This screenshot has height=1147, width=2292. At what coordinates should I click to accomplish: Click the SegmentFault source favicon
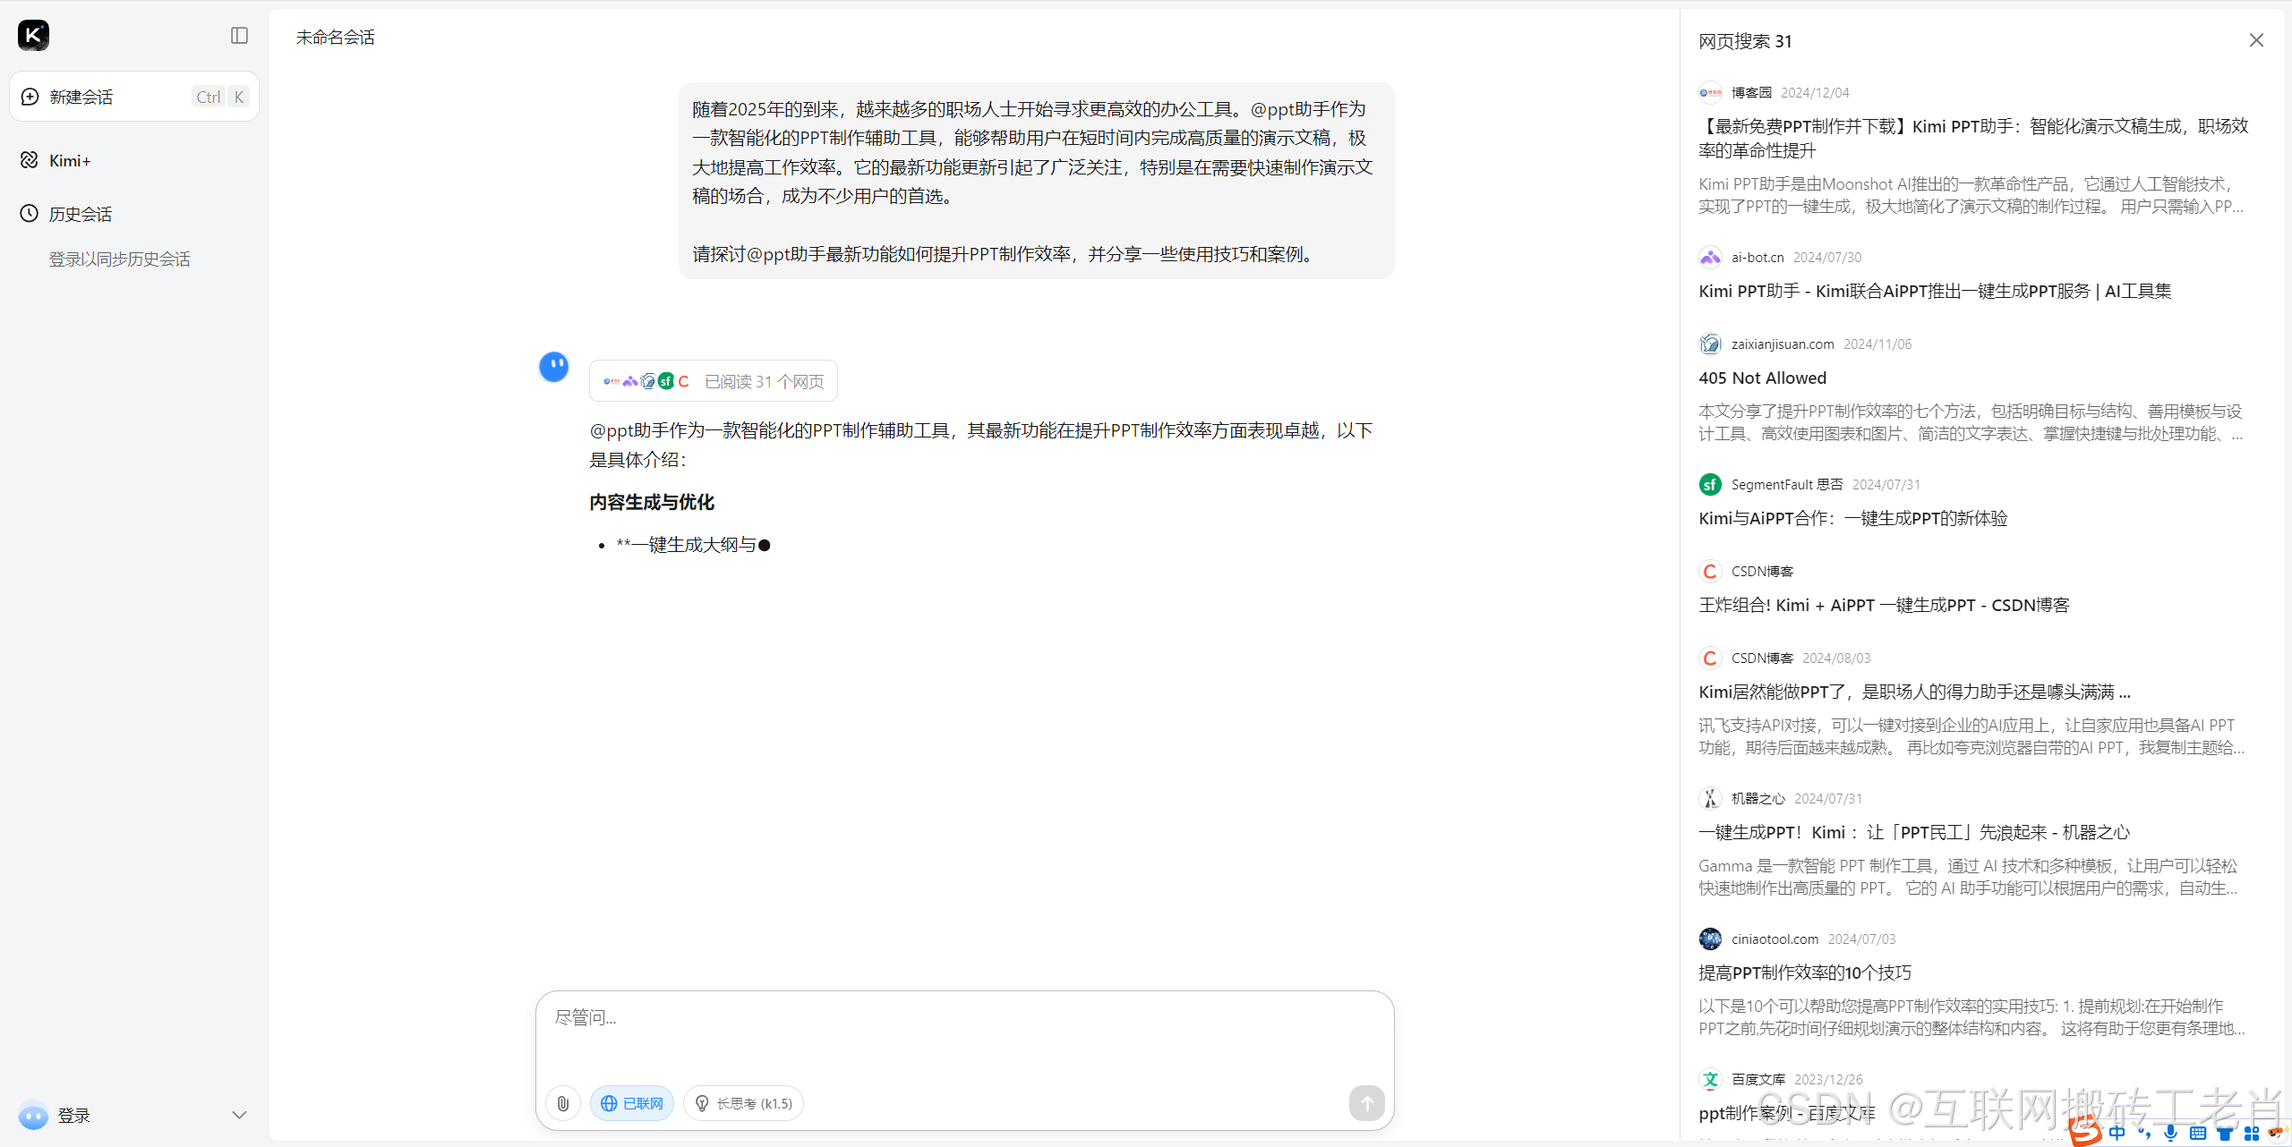tap(1710, 484)
